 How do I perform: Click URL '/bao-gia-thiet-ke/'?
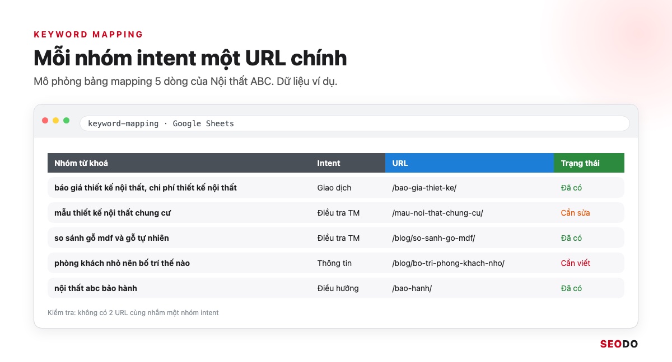(x=424, y=188)
